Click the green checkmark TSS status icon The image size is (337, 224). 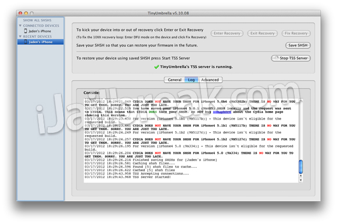click(156, 67)
